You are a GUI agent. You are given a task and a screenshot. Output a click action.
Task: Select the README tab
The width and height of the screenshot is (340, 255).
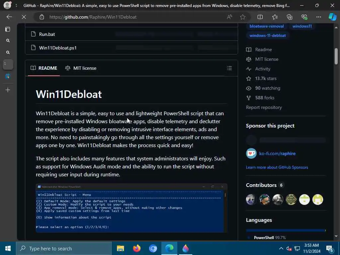coord(44,68)
